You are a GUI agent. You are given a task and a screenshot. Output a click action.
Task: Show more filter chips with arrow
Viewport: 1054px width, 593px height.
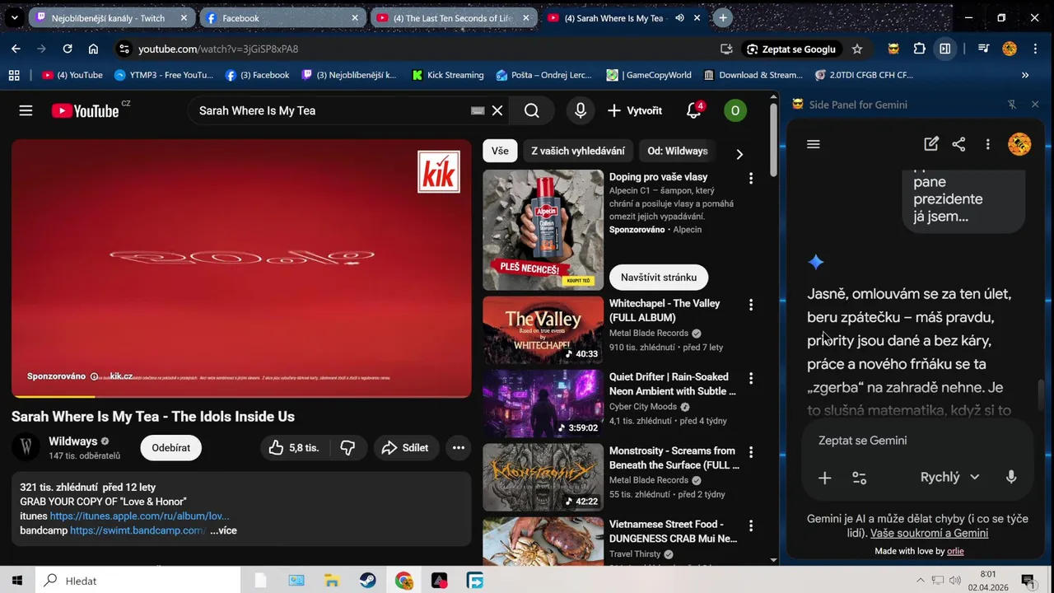739,154
